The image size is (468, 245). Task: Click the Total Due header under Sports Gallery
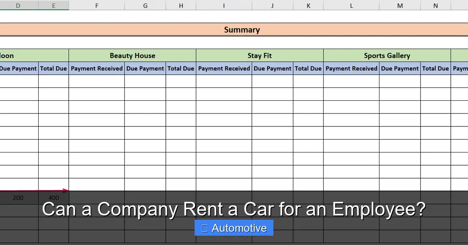point(436,68)
